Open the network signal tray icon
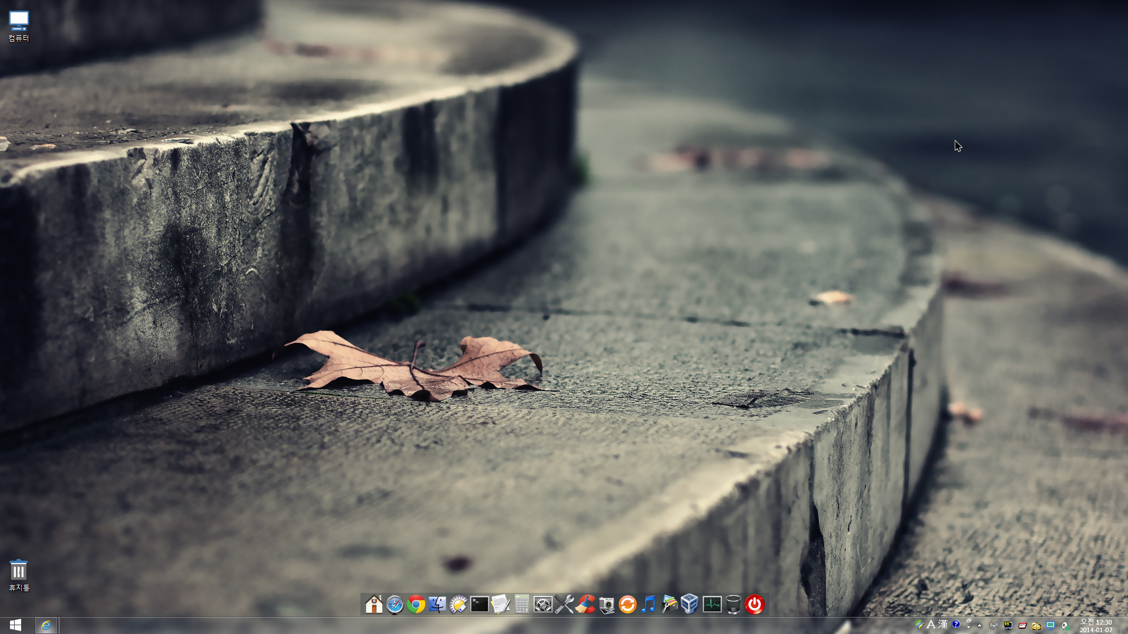 [x=1065, y=626]
